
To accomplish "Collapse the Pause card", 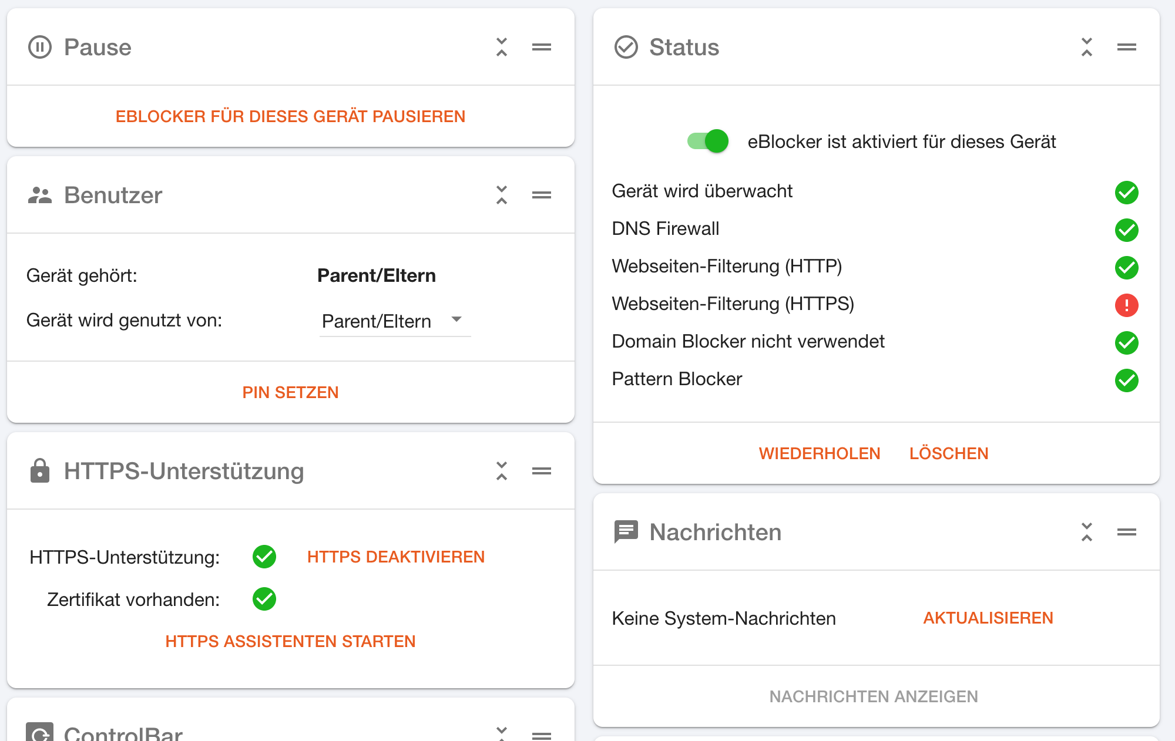I will coord(502,47).
